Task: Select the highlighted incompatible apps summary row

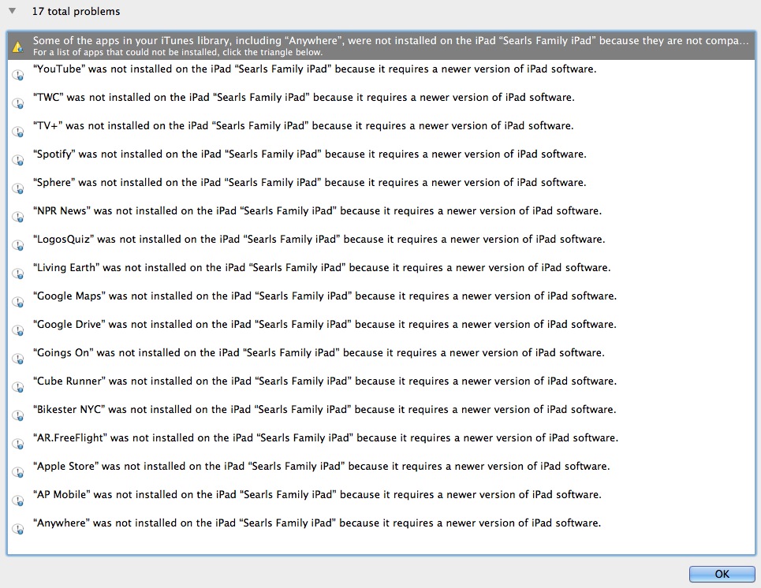Action: tap(386, 46)
